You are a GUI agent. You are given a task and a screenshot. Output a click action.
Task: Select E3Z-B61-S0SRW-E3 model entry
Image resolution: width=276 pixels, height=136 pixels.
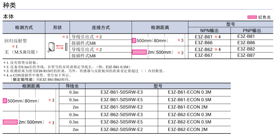point(122,92)
